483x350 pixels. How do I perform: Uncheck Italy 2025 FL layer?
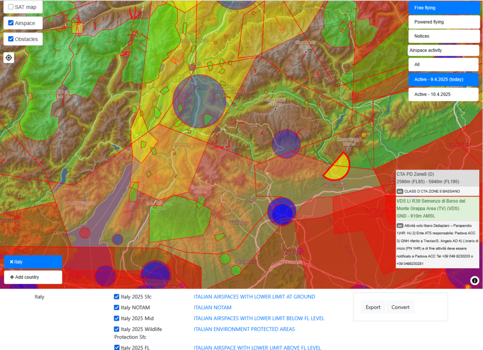(117, 348)
